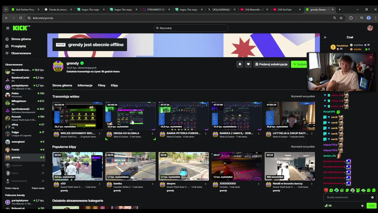Open BanduraCartel channel in sidebar
Viewport: 378px width, 213px height.
25,79
